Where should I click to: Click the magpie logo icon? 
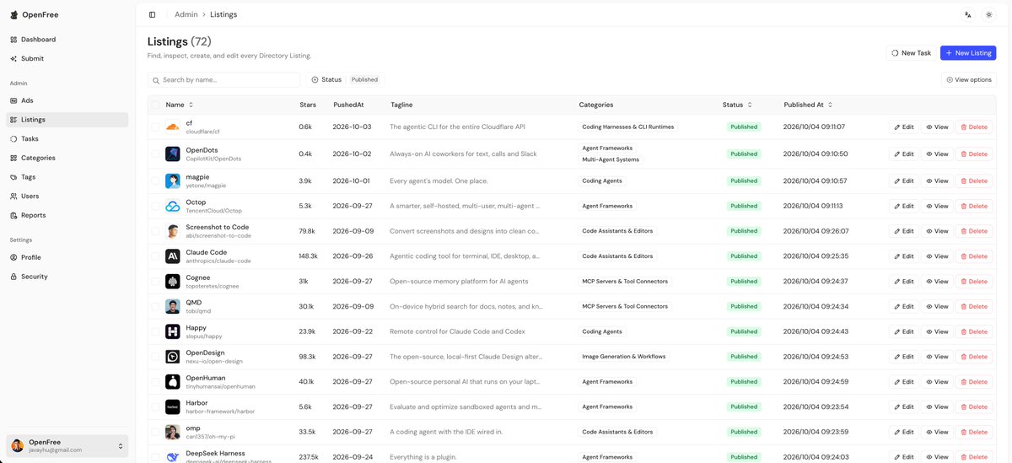[172, 180]
